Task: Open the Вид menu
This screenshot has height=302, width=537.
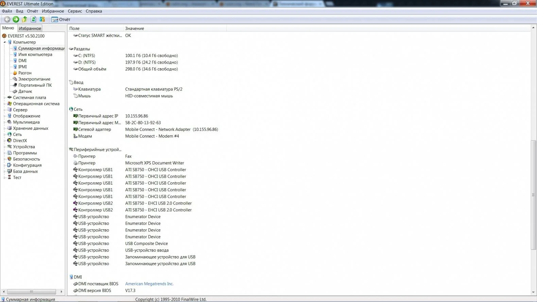Action: 20,11
